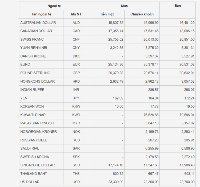200x187 pixels.
Task: Click the value 17,906.40
Action: 187,165
